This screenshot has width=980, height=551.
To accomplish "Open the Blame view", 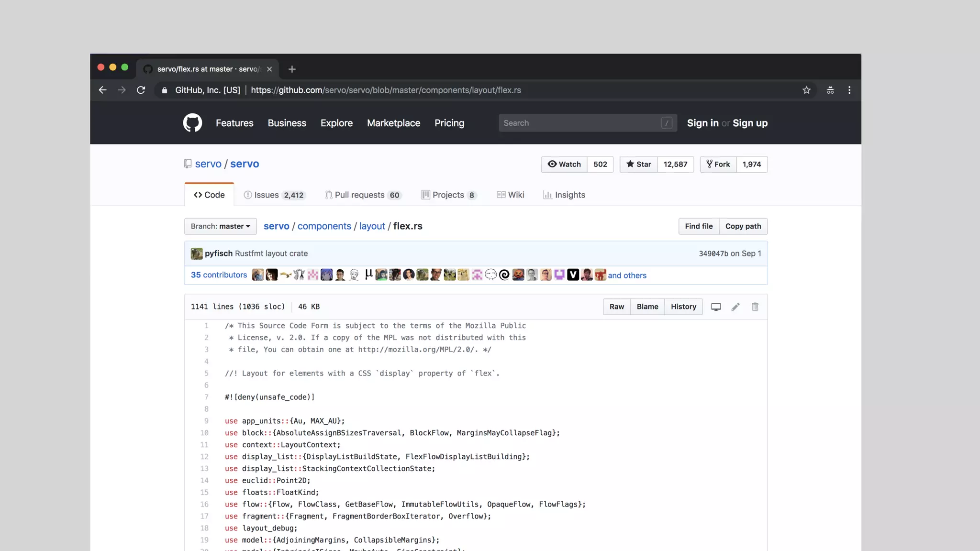I will [647, 307].
